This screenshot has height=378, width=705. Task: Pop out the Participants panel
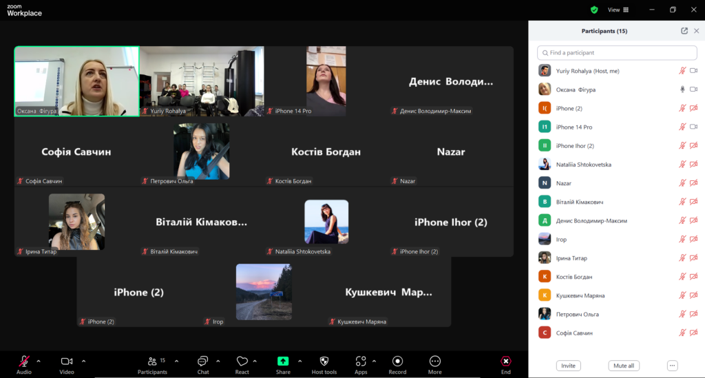pos(684,31)
